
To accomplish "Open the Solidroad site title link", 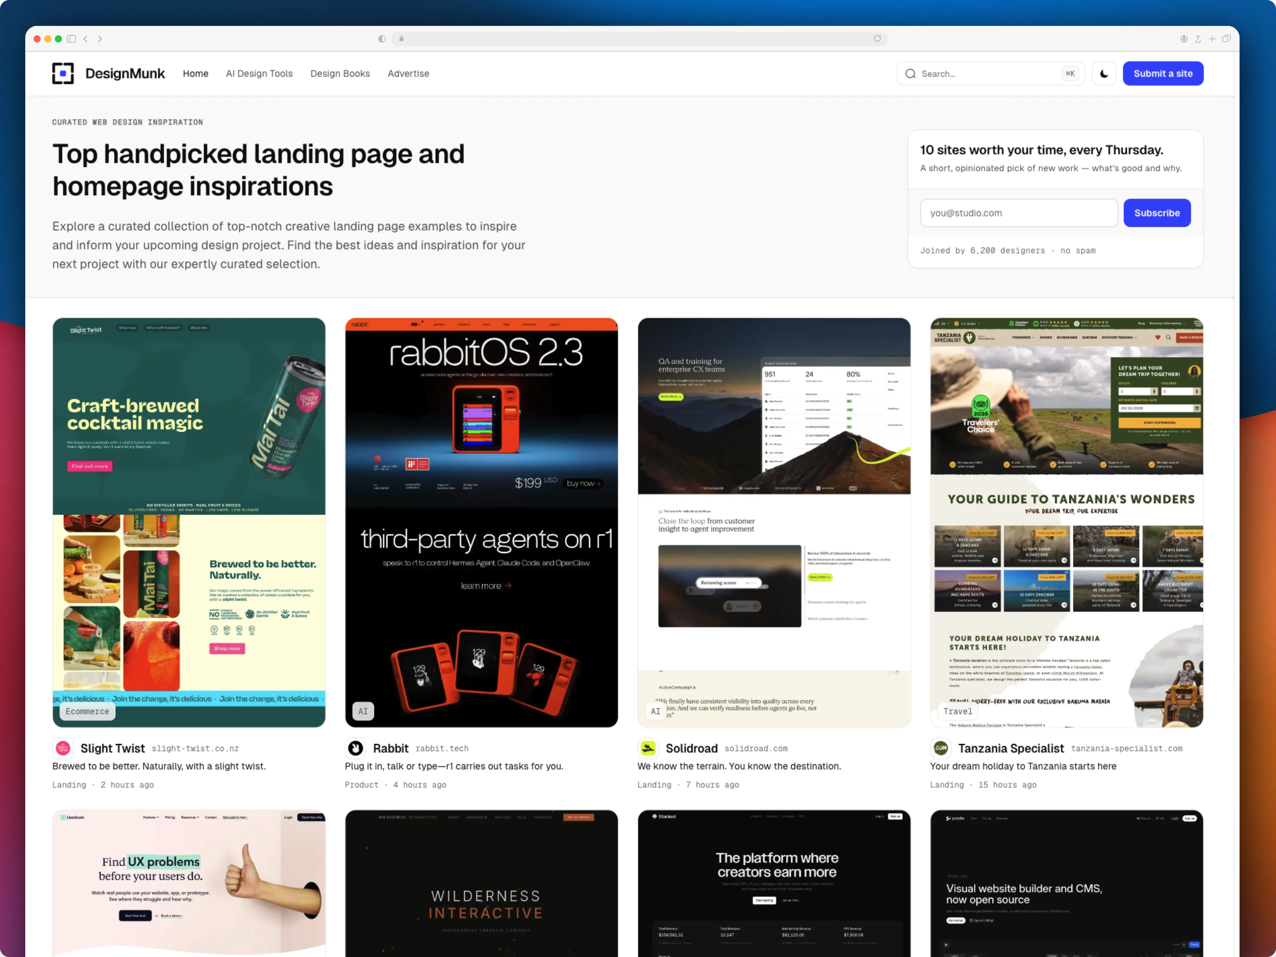I will 691,748.
